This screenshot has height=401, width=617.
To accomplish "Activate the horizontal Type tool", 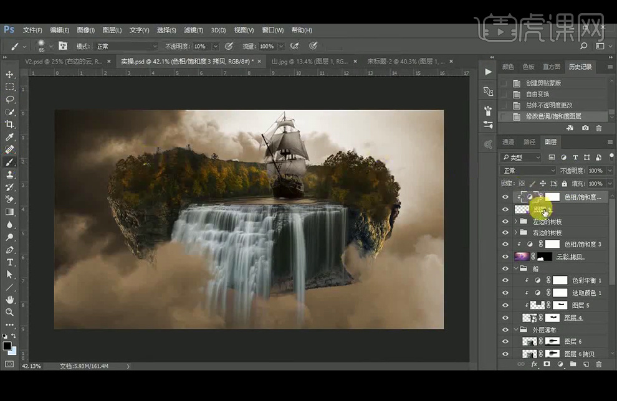I will tap(10, 262).
